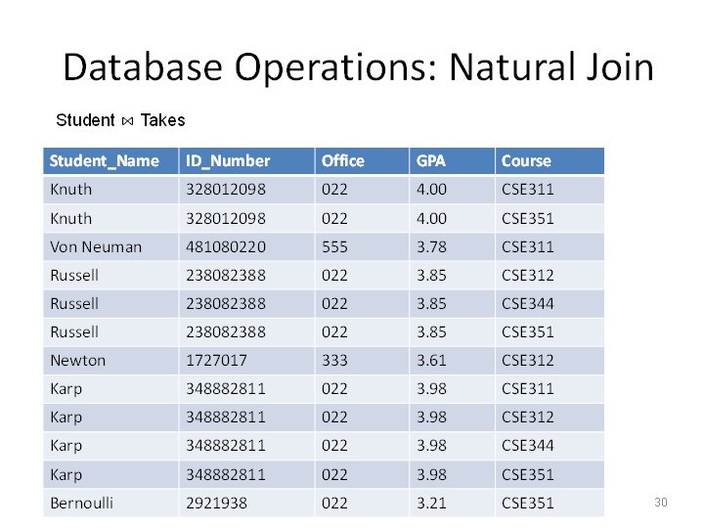Click slide number 30
This screenshot has width=704, height=528.
pyautogui.click(x=660, y=503)
